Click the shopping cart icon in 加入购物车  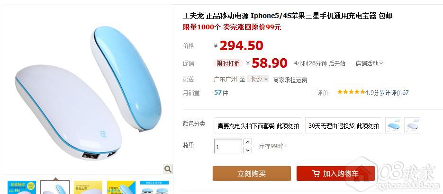point(316,173)
